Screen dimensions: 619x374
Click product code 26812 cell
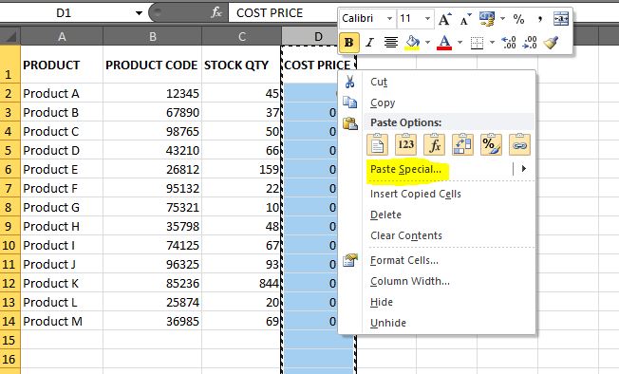(153, 169)
